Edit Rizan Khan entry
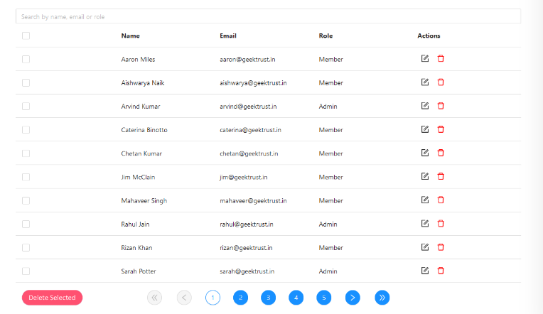The height and width of the screenshot is (314, 543). click(x=425, y=247)
